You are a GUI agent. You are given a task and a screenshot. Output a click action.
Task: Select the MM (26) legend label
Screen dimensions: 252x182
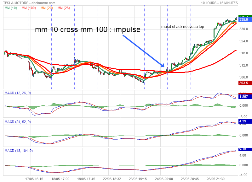[x=64, y=8]
